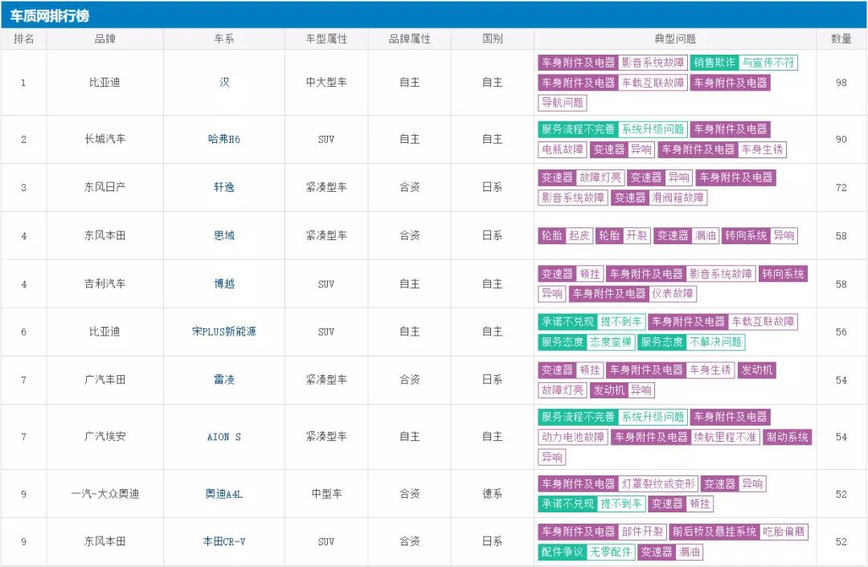Select the 滑阀箱故障 tag
Screen dimensions: 868x567
(678, 198)
